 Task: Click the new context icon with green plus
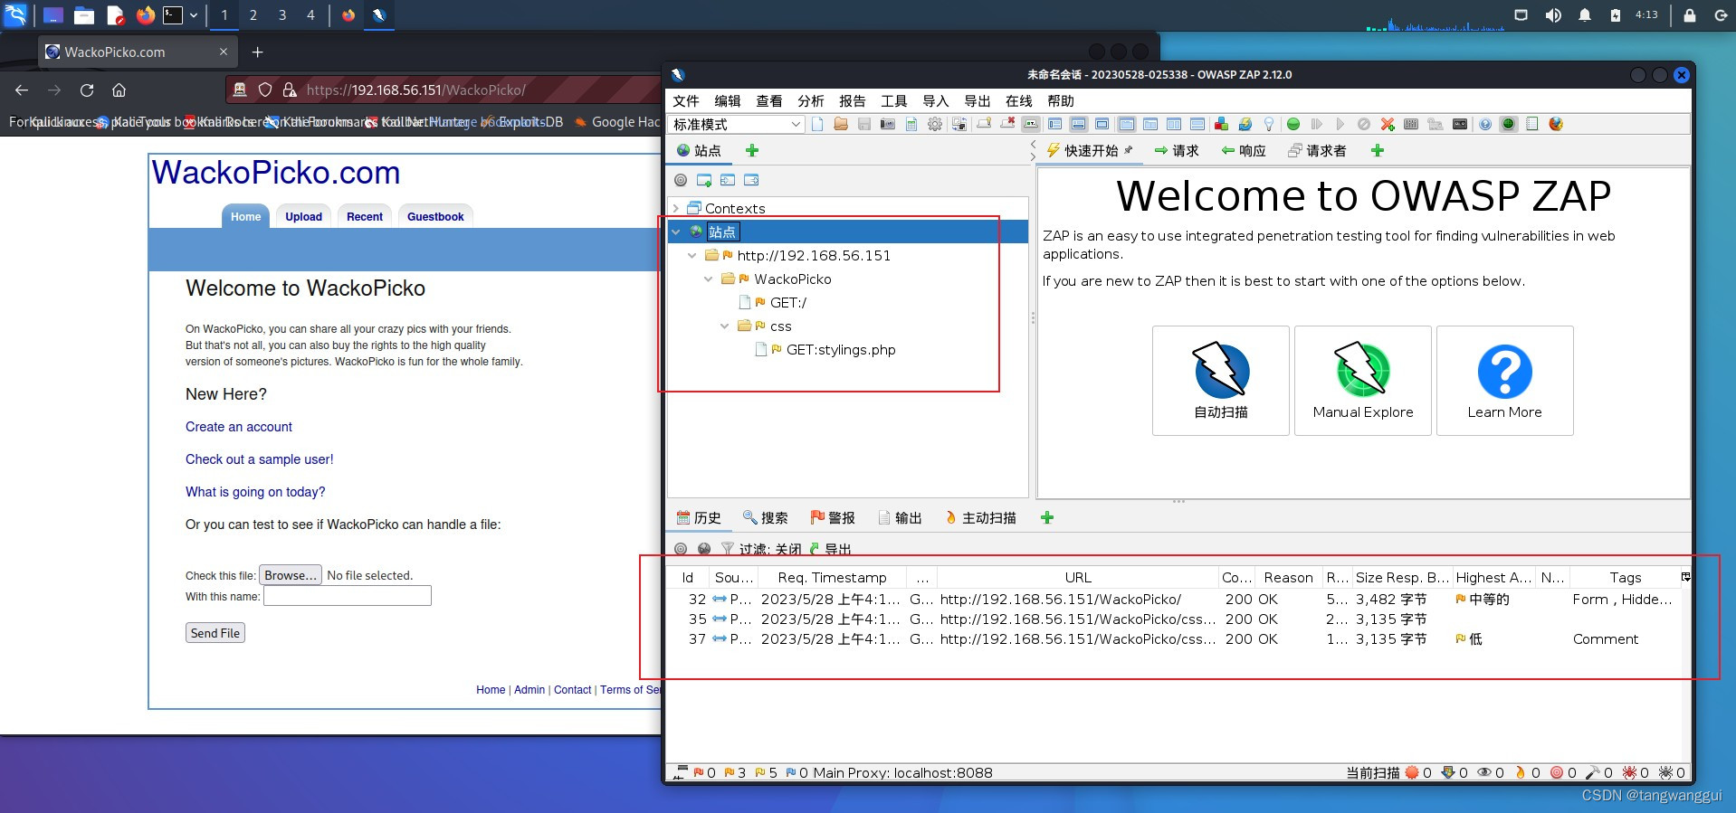[x=704, y=180]
